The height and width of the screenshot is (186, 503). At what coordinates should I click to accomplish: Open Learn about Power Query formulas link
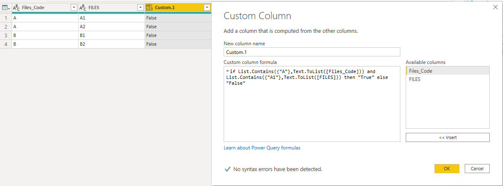[262, 148]
